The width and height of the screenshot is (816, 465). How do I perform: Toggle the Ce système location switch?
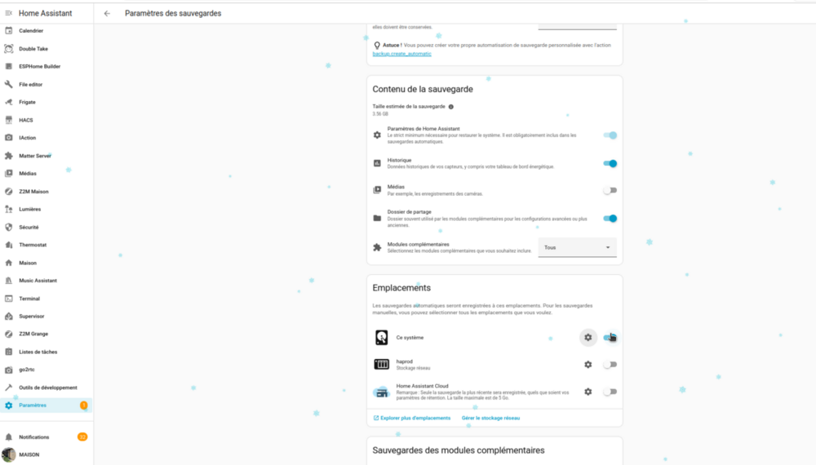pyautogui.click(x=610, y=338)
